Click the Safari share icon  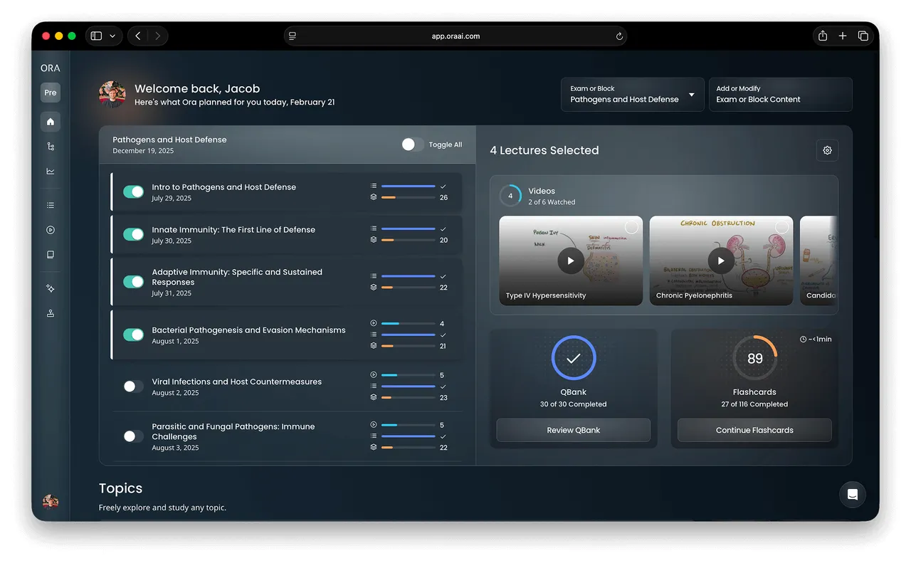click(x=822, y=36)
